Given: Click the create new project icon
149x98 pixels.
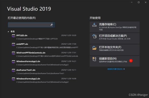Looking at the screenshot, I should click(94, 59).
